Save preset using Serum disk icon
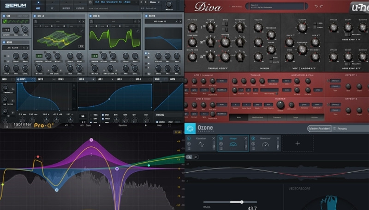 (x=90, y=2)
